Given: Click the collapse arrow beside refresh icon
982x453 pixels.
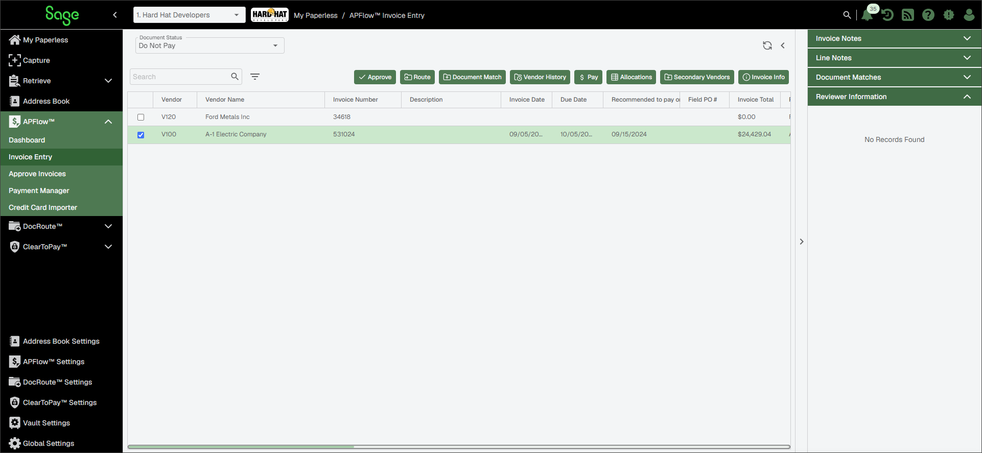Looking at the screenshot, I should [783, 45].
